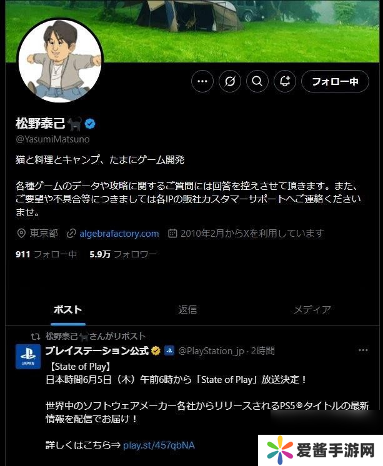Click the blue verified badge beside 松野泰己
The width and height of the screenshot is (383, 466).
point(90,124)
